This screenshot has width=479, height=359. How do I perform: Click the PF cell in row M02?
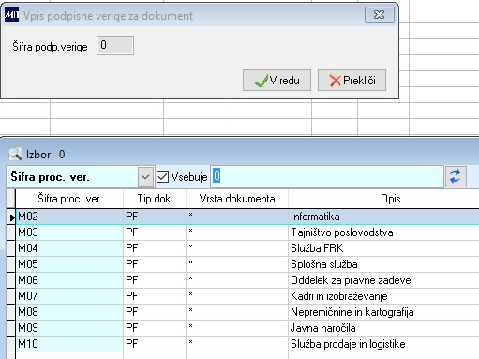(155, 217)
